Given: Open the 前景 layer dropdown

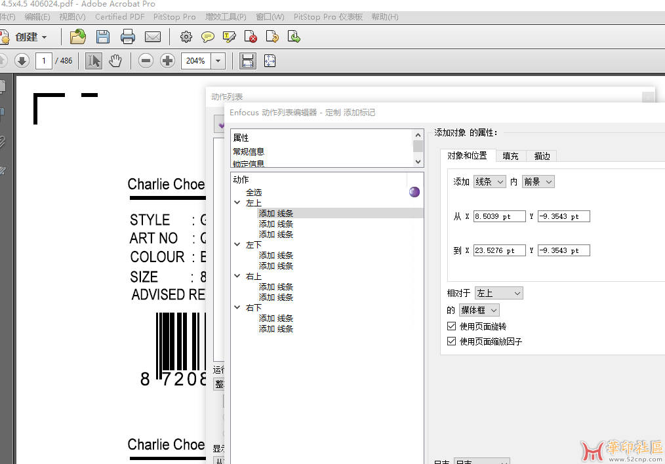Looking at the screenshot, I should 538,182.
